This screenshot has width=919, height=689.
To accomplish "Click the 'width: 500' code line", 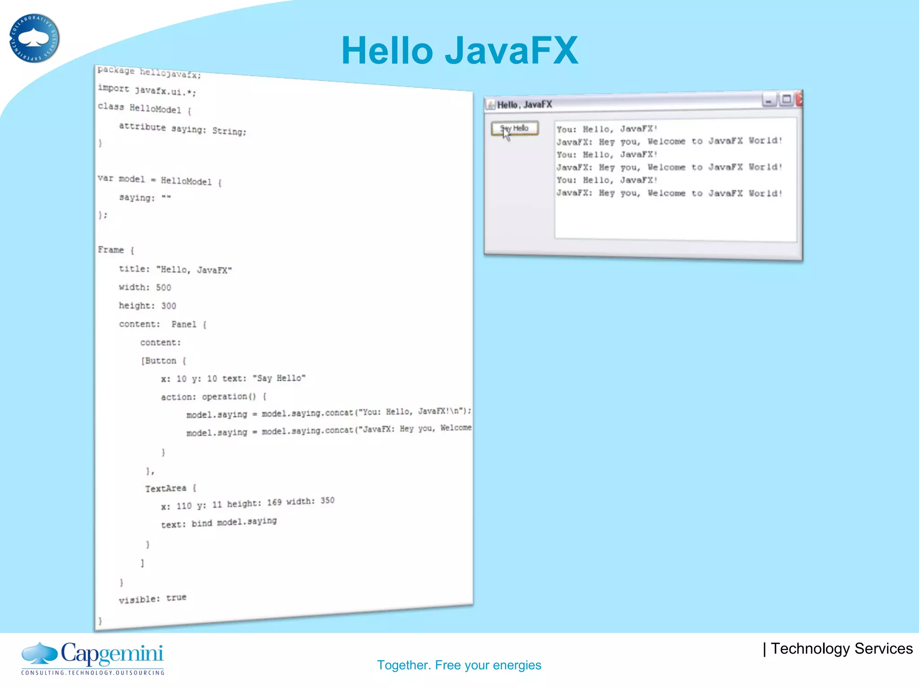I will (x=145, y=287).
